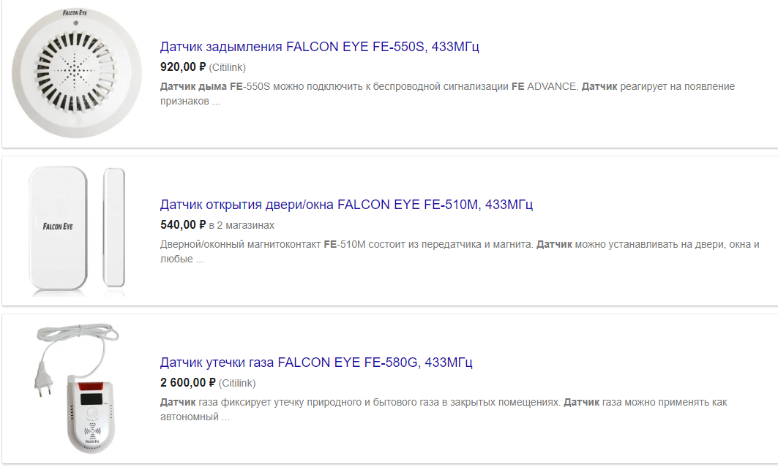Click the 920,00 ₽ price
Image resolution: width=778 pixels, height=467 pixels.
click(x=182, y=67)
